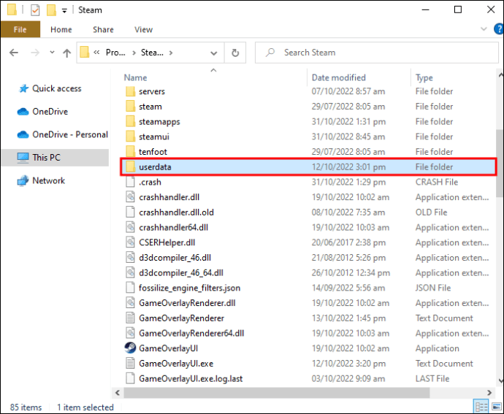This screenshot has height=414, width=504.
Task: Click the 12/10/2022 3:01 pm date cell
Action: [348, 166]
